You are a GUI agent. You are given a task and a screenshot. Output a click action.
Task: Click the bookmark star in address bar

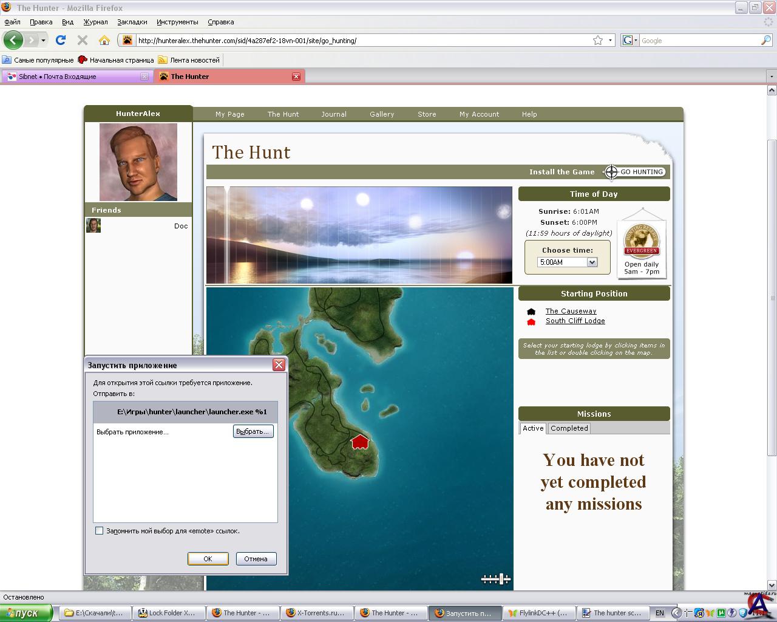click(598, 40)
